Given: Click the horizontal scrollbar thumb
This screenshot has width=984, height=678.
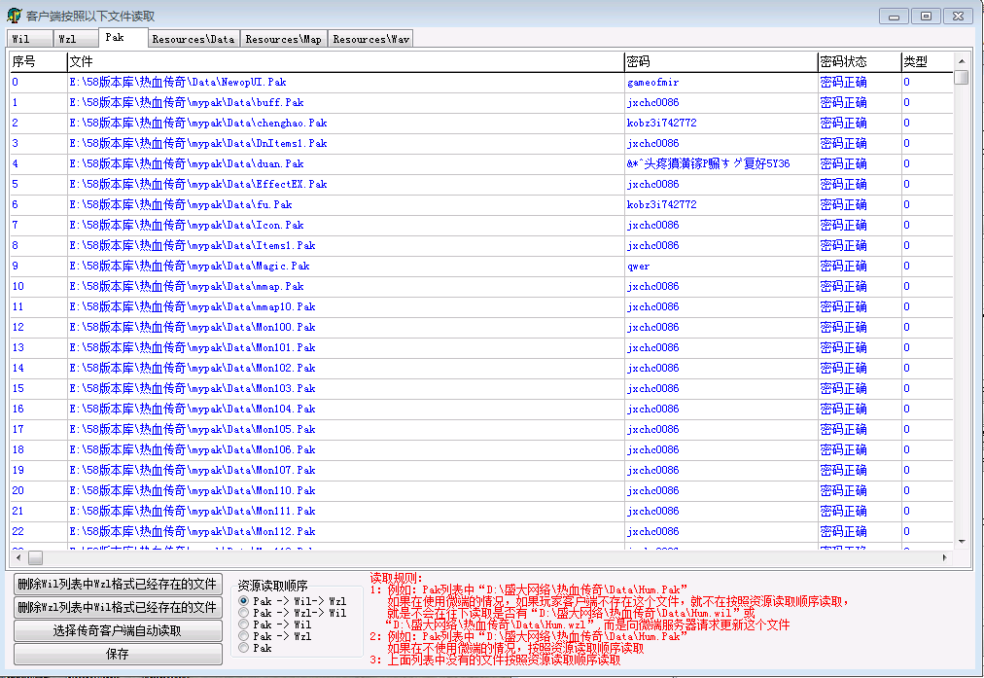Looking at the screenshot, I should pos(36,557).
